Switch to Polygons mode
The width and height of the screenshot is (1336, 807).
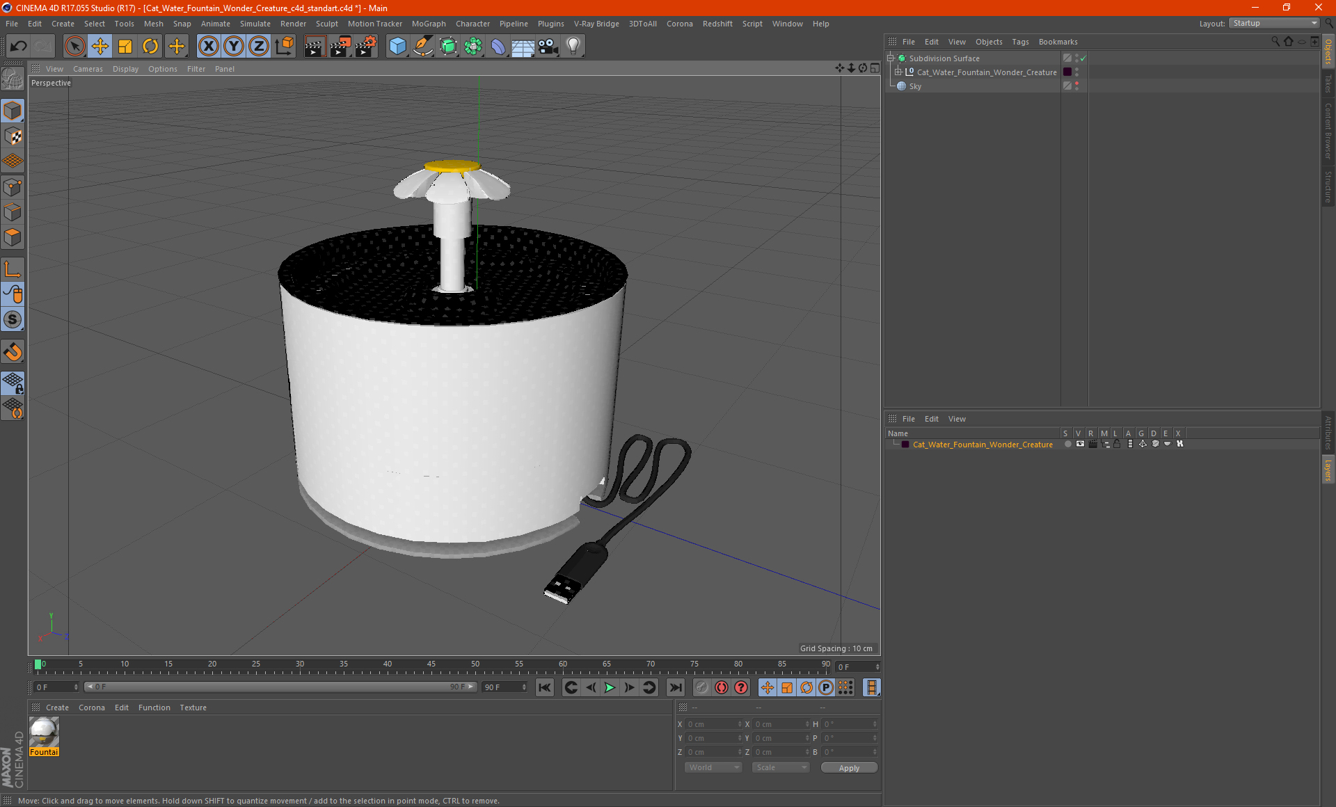click(13, 237)
